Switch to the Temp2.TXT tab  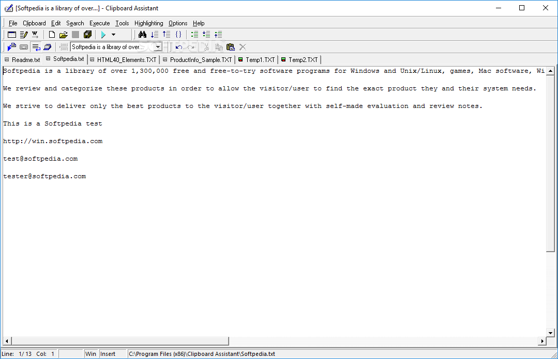click(x=299, y=60)
